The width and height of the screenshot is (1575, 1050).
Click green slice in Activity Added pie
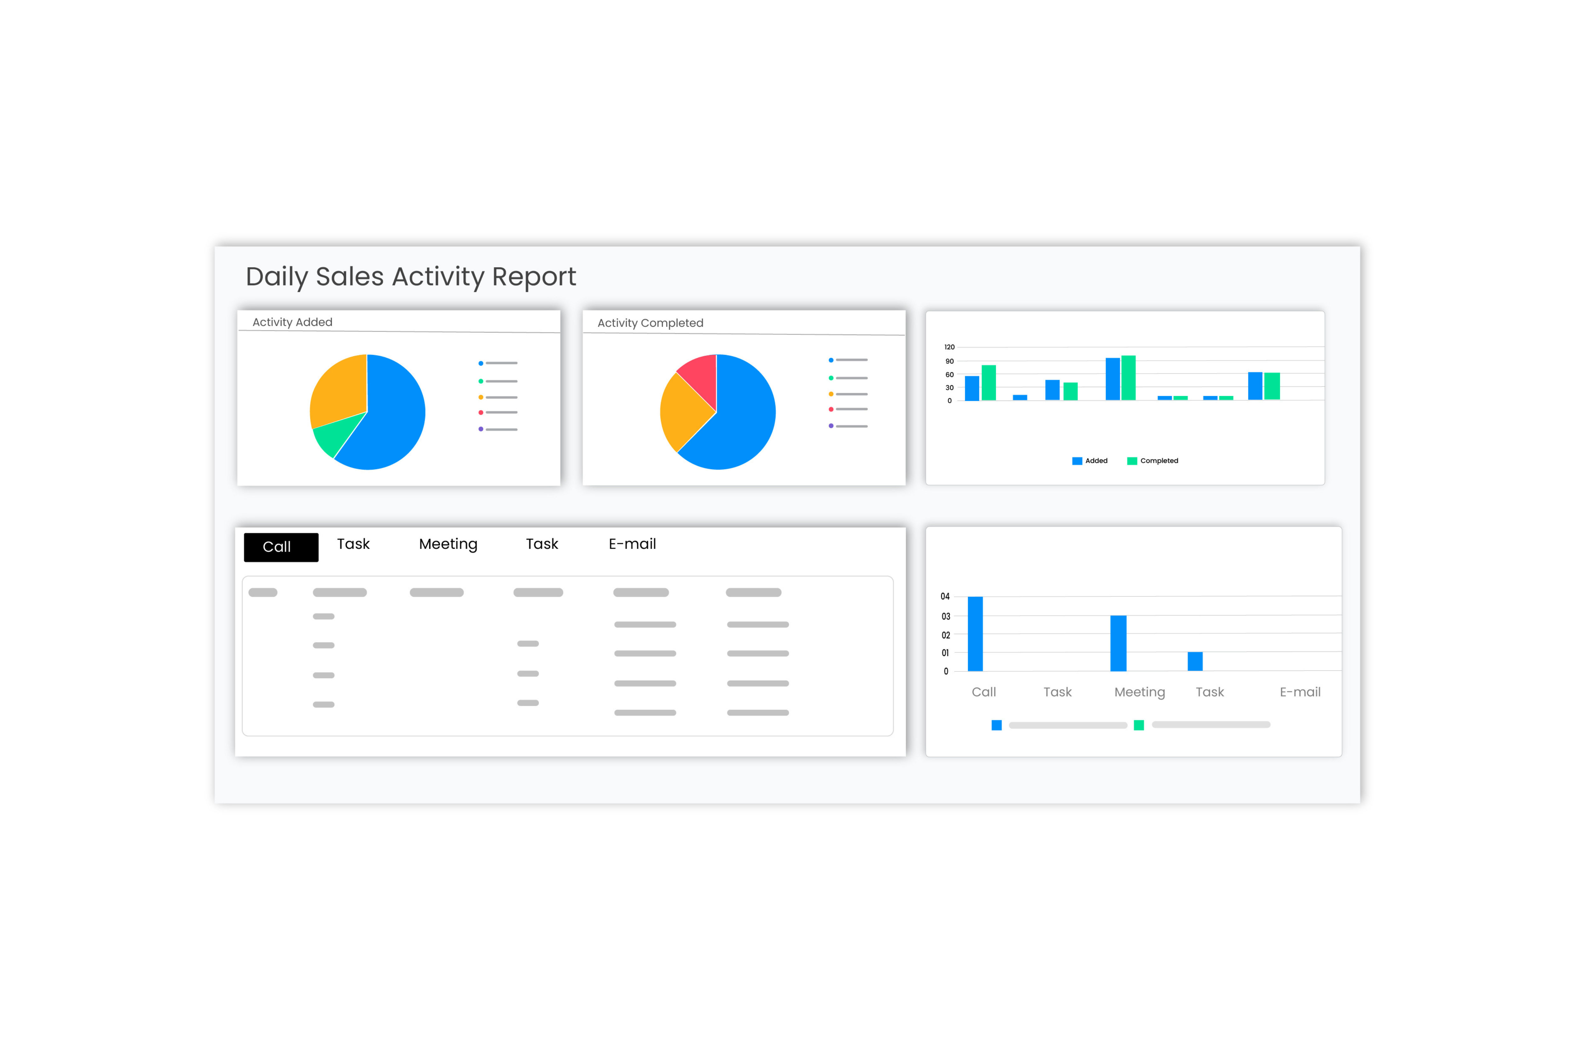click(332, 435)
